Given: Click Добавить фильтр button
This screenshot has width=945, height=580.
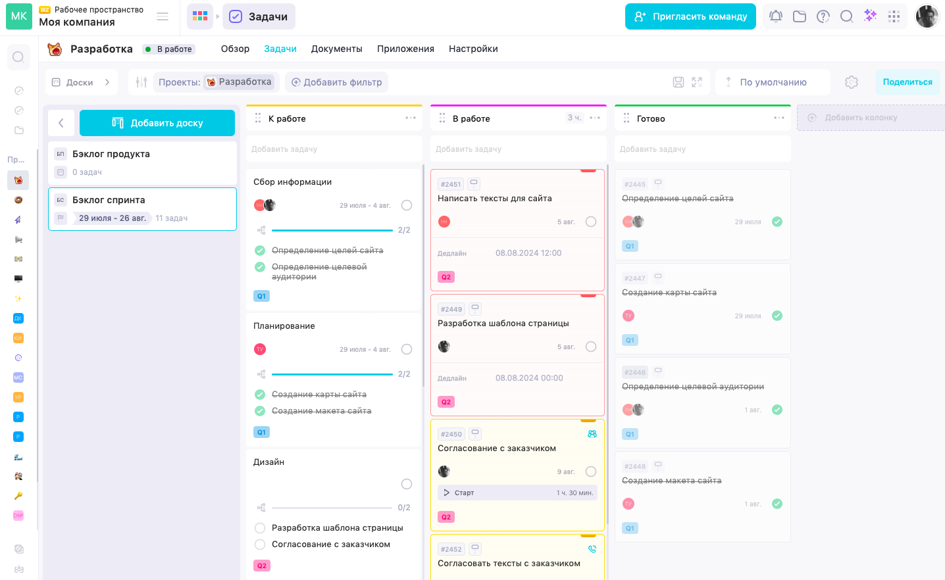Looking at the screenshot, I should (337, 82).
